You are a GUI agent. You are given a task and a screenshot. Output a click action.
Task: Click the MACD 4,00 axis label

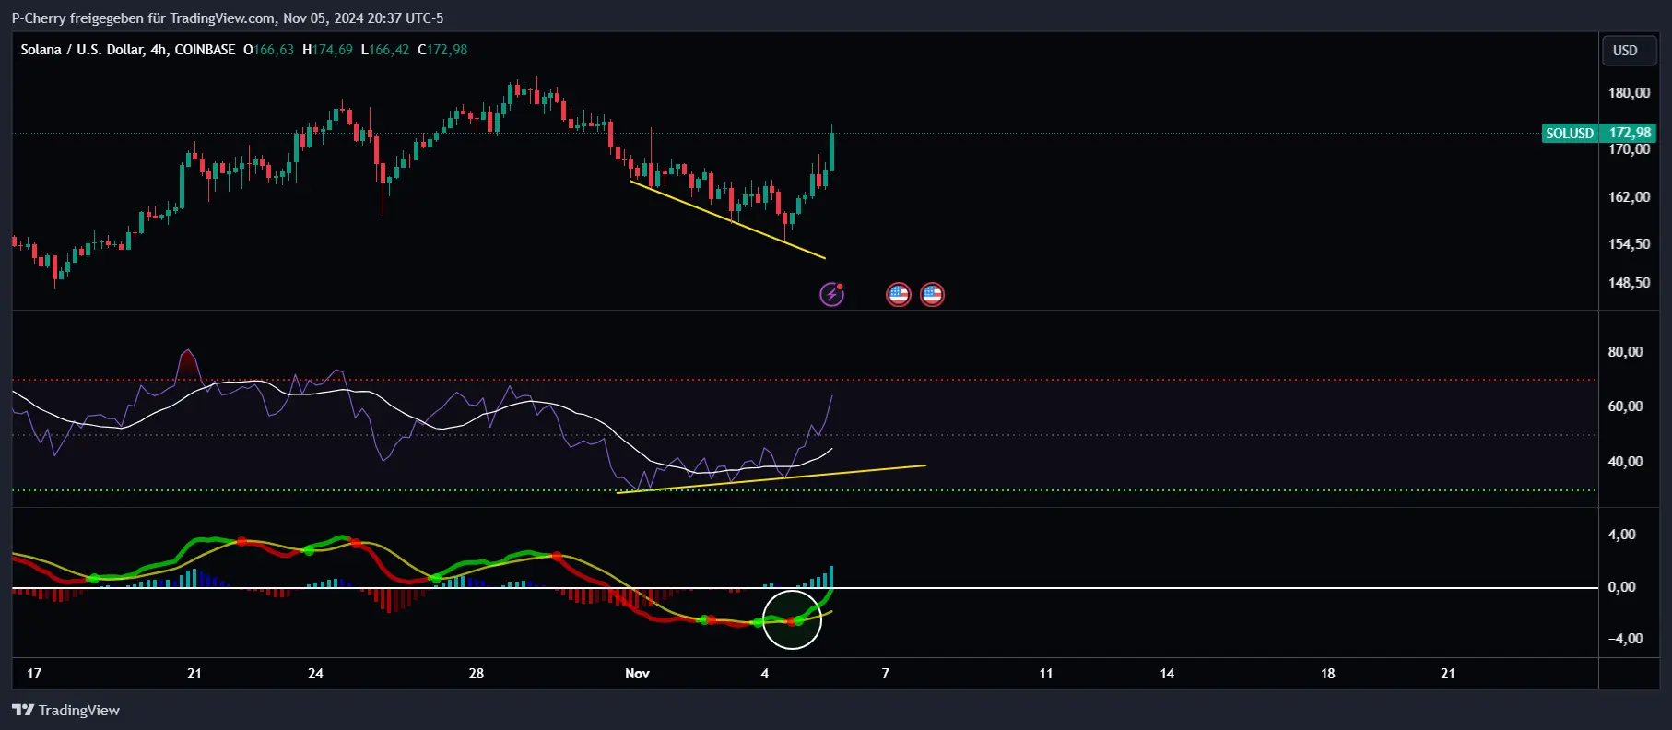coord(1621,535)
